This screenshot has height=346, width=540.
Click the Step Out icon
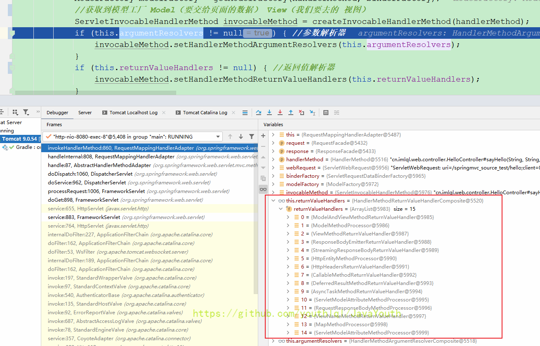[x=291, y=113]
